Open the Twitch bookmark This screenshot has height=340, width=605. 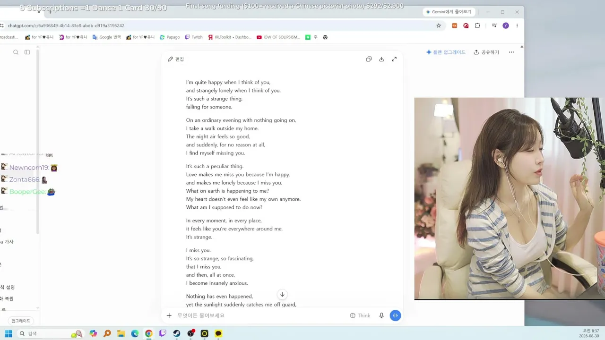(194, 37)
